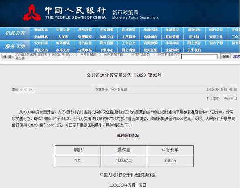
Task: Click the 搜索 search button
Action: pyautogui.click(x=226, y=56)
